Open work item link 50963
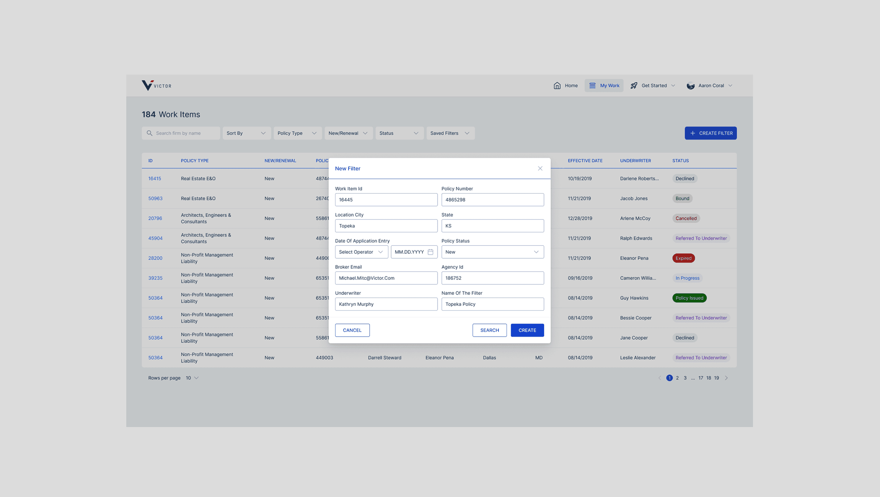The width and height of the screenshot is (880, 497). (155, 198)
